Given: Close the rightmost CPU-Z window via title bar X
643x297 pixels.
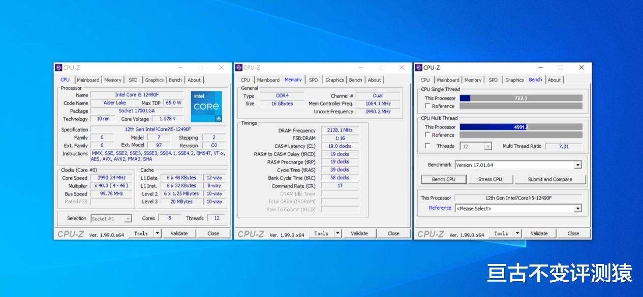Looking at the screenshot, I should coord(581,68).
